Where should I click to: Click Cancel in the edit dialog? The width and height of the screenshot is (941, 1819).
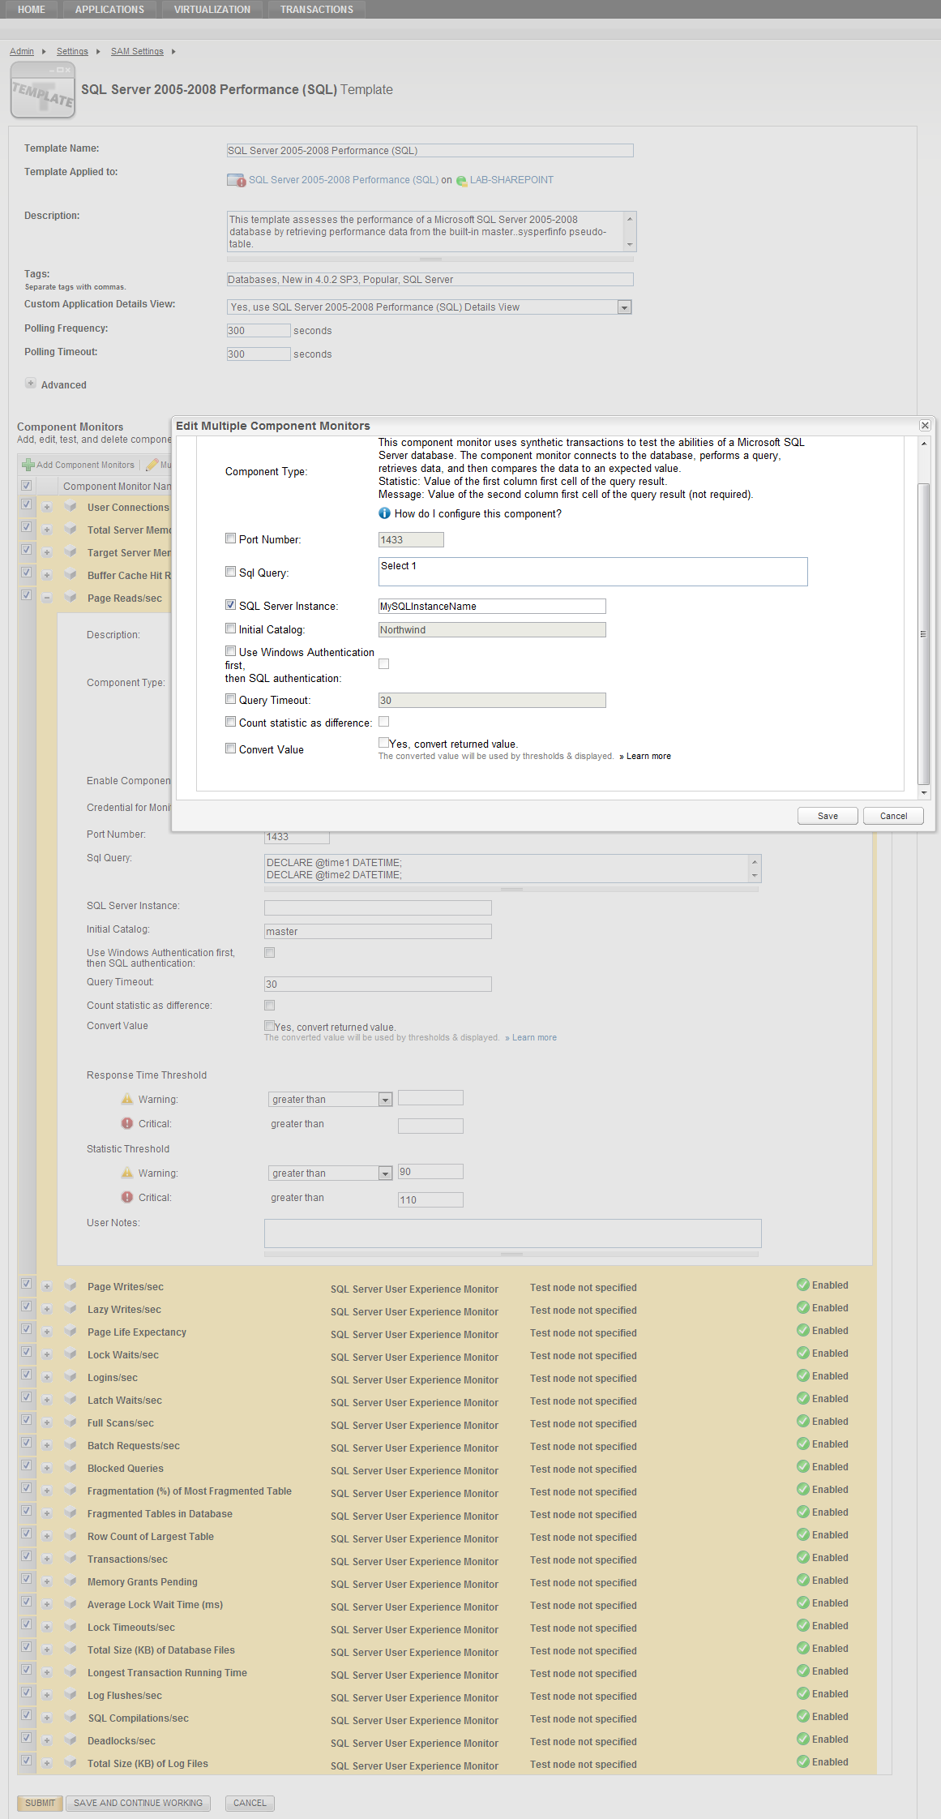pyautogui.click(x=893, y=816)
